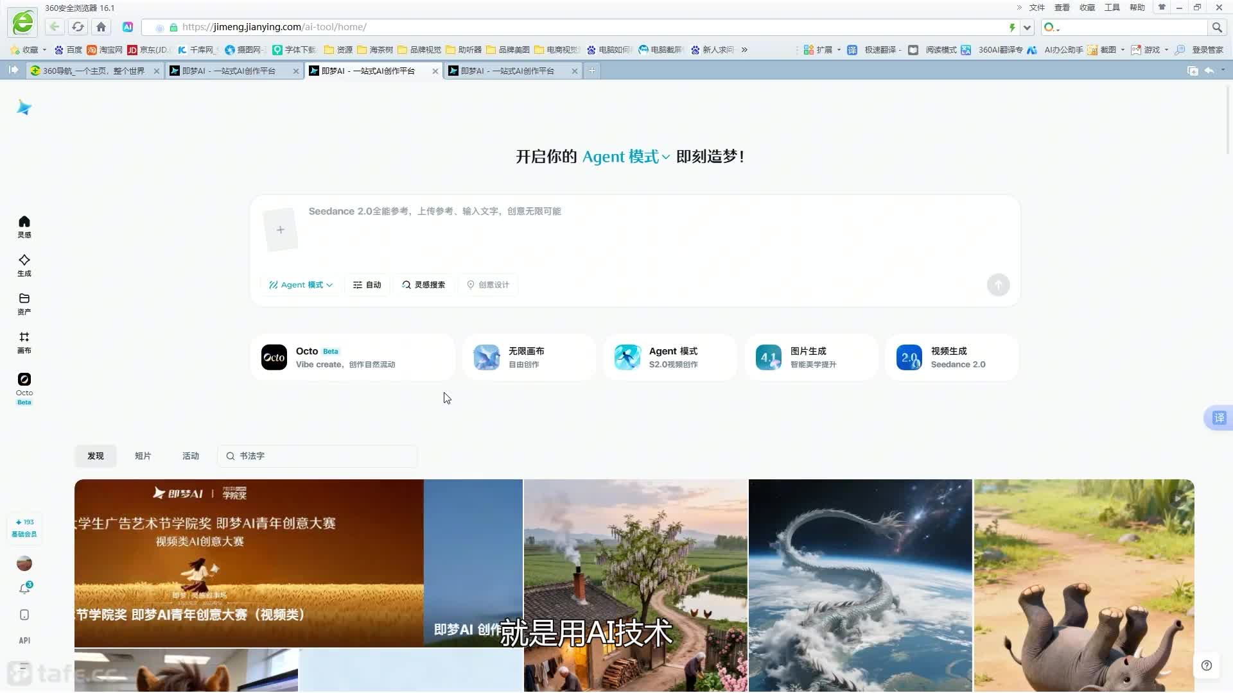Click the Jimeng logo at top left
This screenshot has width=1233, height=693.
click(x=24, y=107)
